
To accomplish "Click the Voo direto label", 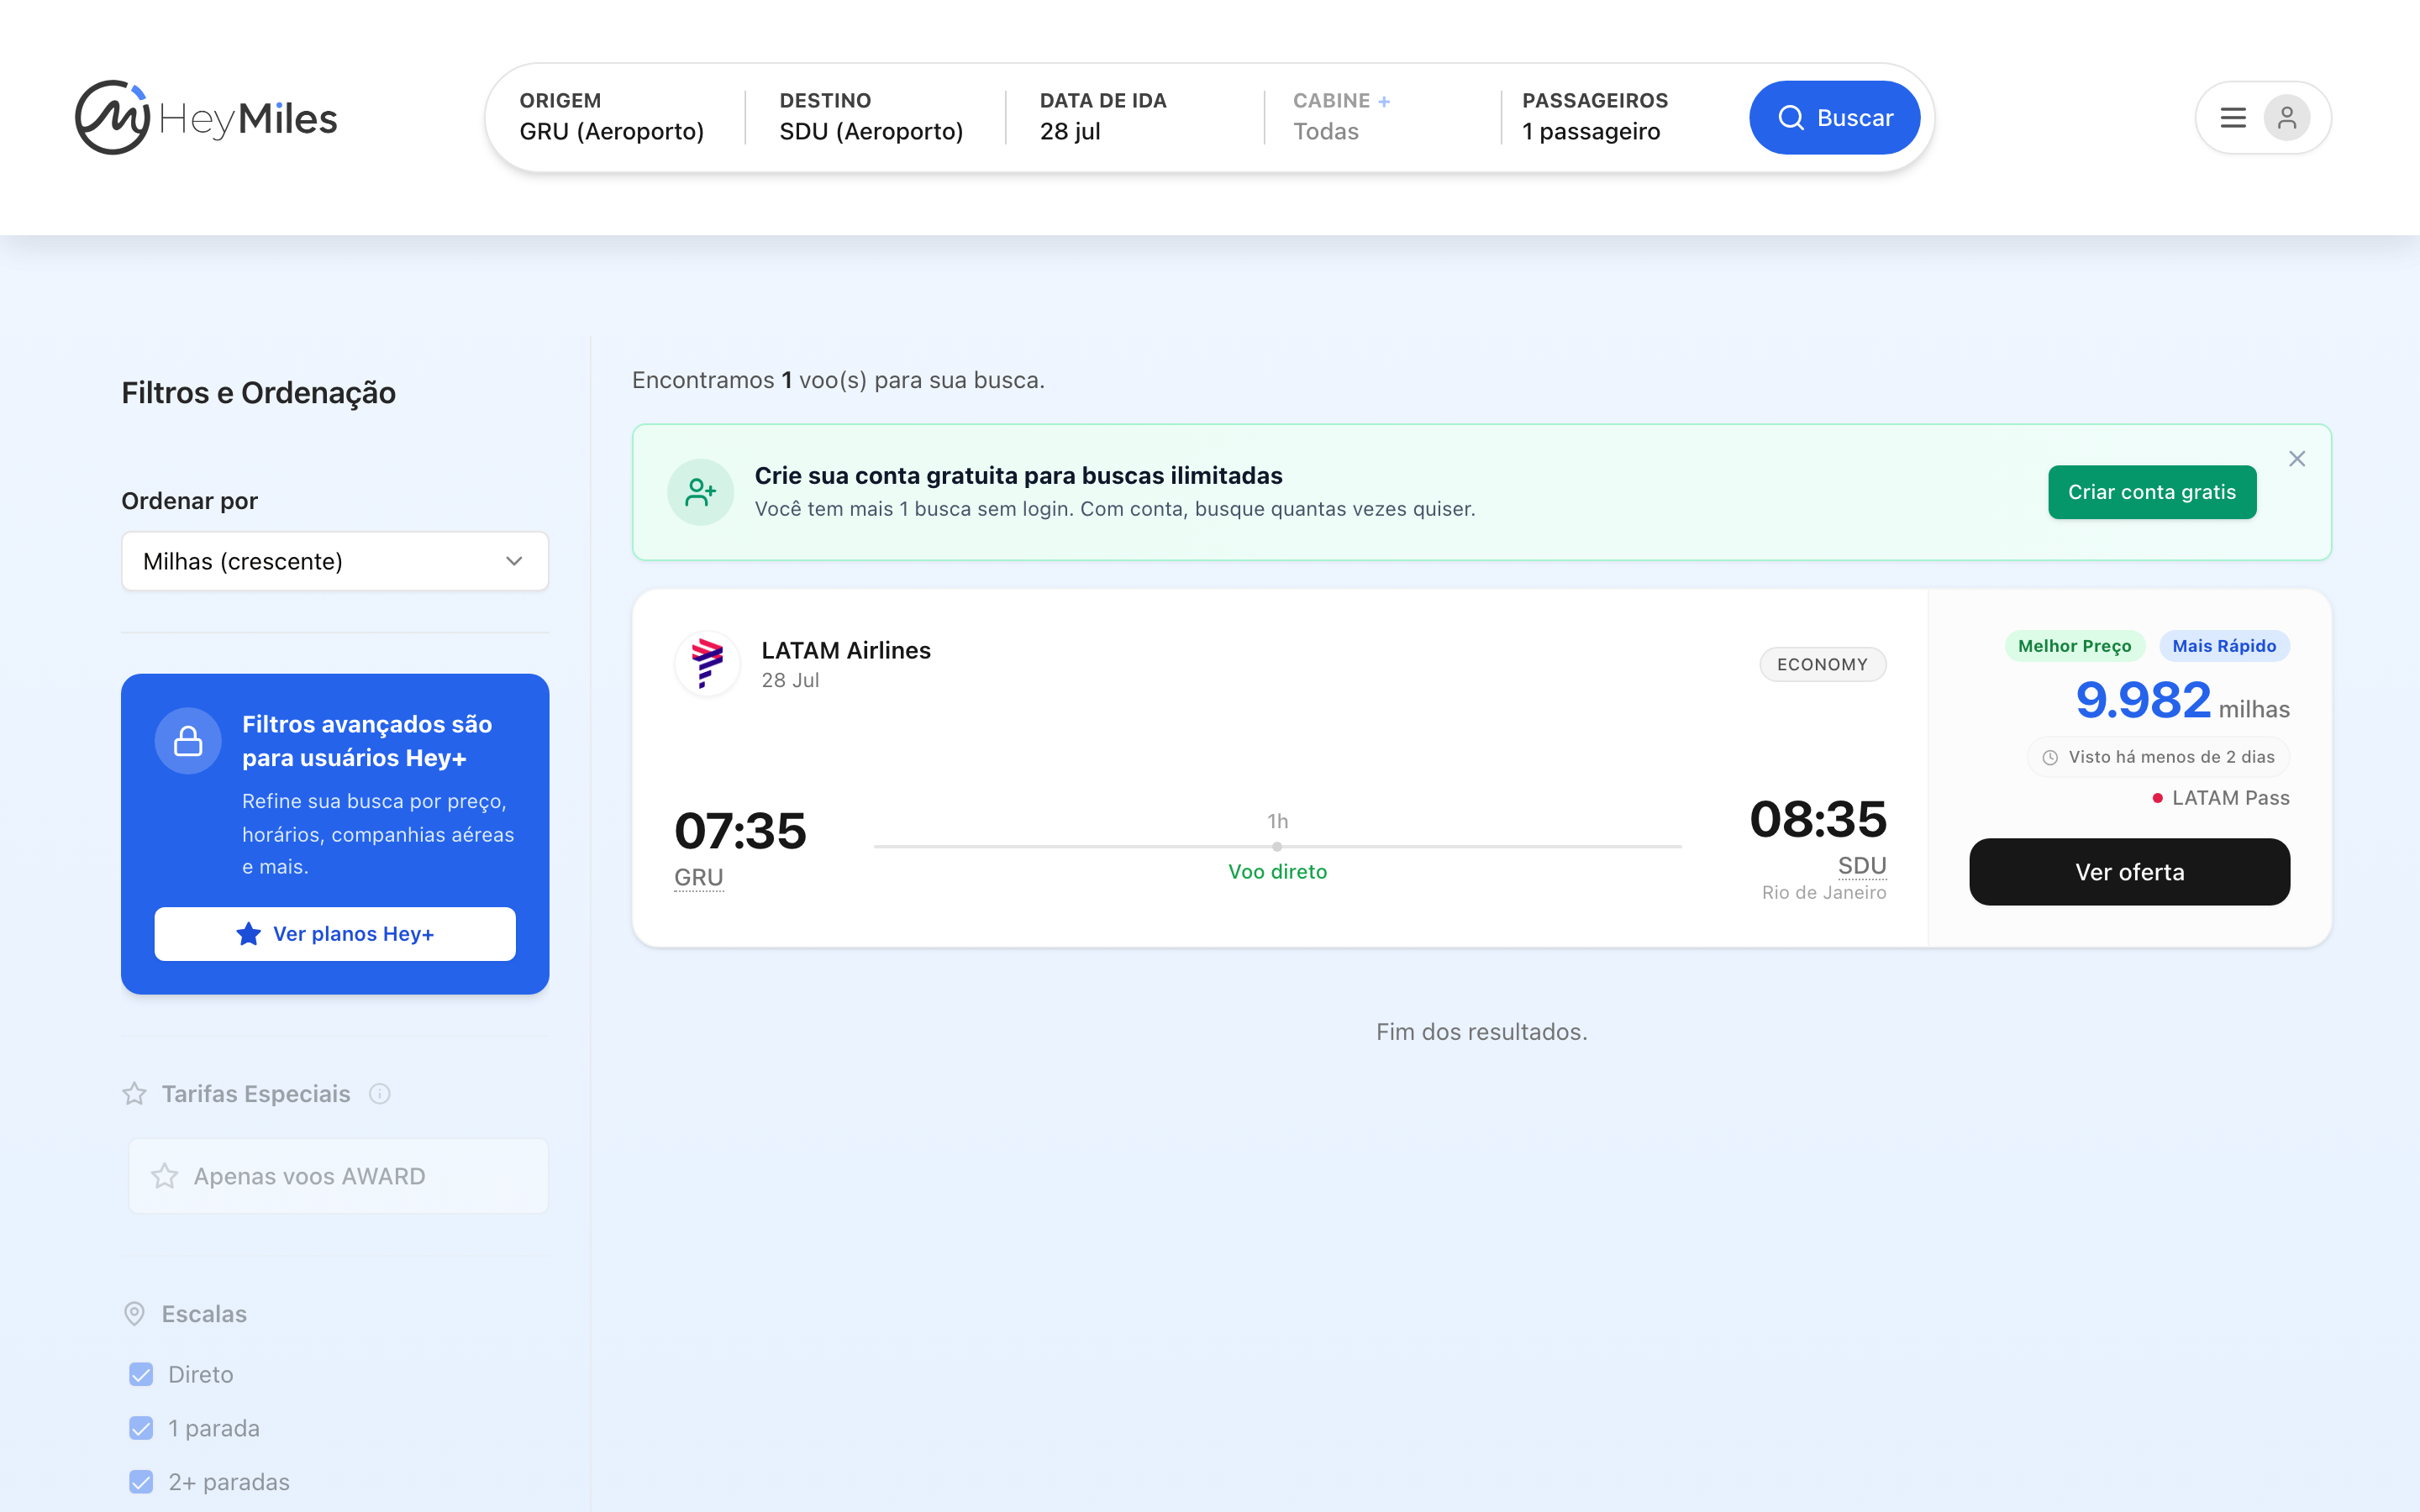I will (x=1277, y=872).
